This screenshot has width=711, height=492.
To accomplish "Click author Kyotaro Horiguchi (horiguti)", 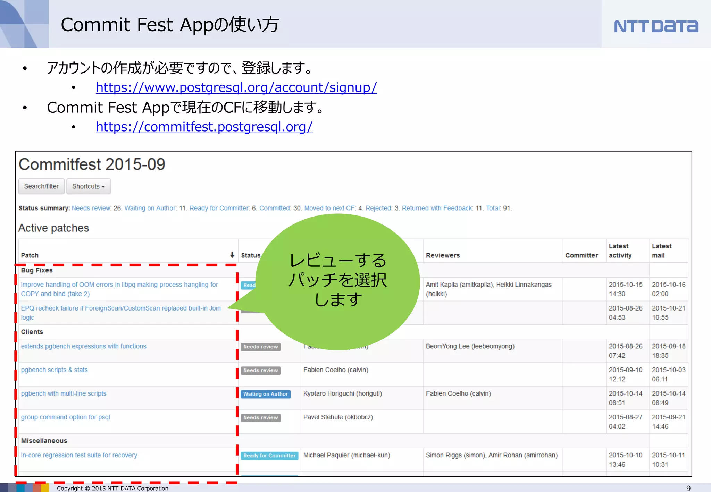I will tap(343, 393).
